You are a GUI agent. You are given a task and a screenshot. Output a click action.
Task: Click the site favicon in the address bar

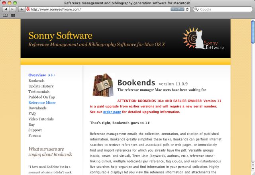28,9
